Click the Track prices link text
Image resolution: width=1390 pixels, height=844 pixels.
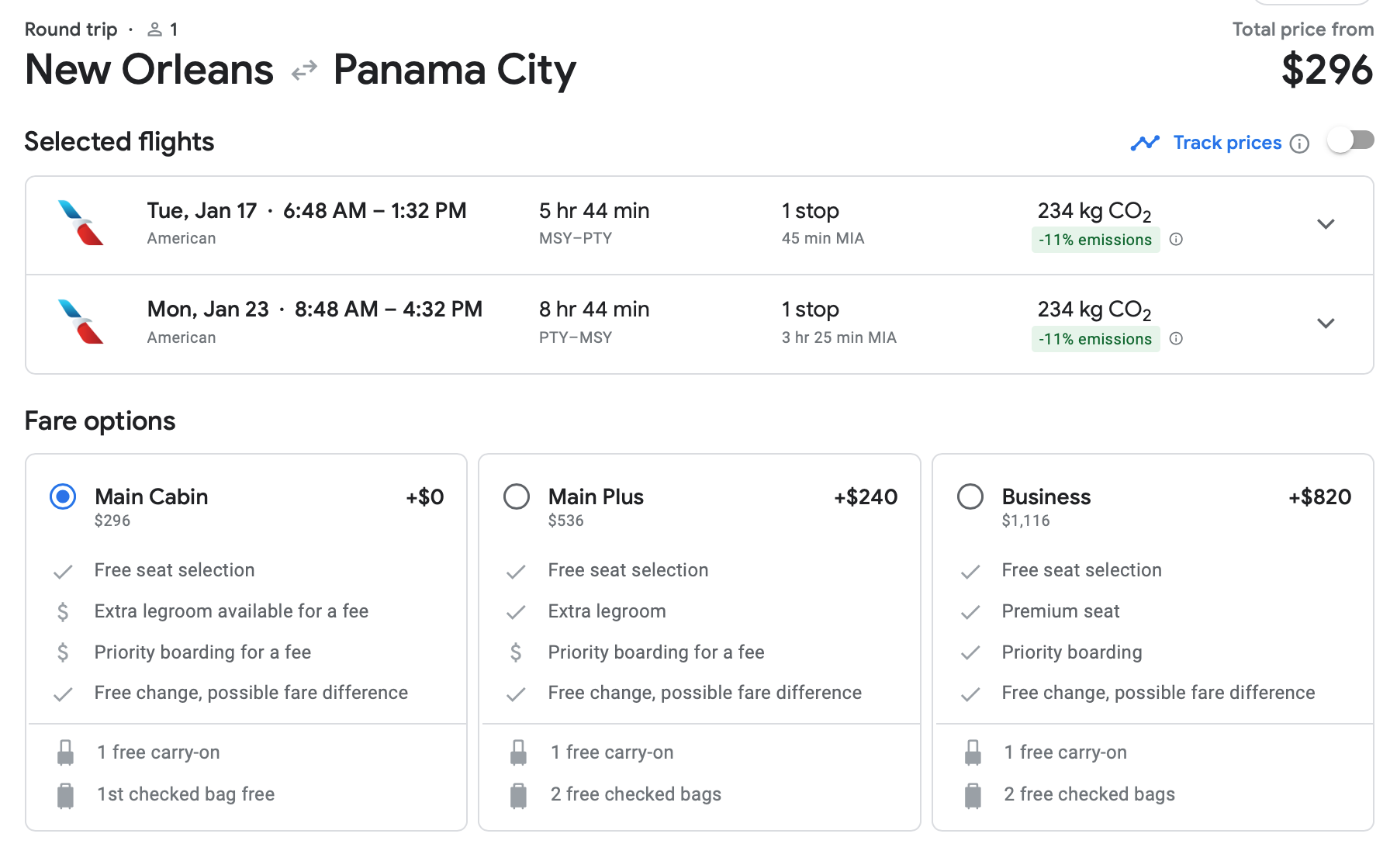[1227, 143]
